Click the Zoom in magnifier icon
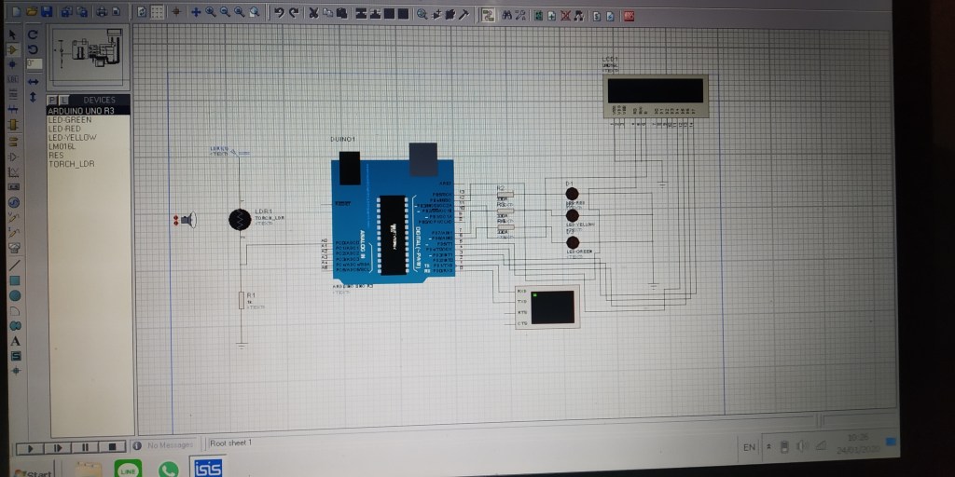955x477 pixels. point(212,13)
